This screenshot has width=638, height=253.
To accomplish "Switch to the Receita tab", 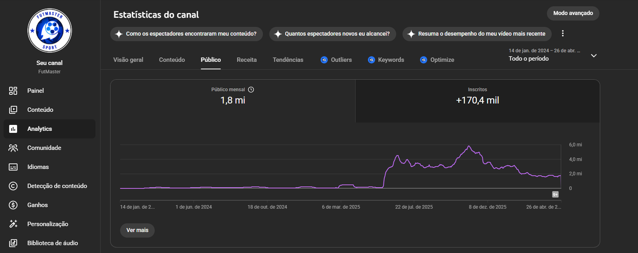I will coord(246,60).
